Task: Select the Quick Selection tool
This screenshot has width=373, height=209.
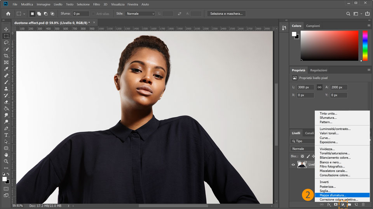Action: [6, 49]
